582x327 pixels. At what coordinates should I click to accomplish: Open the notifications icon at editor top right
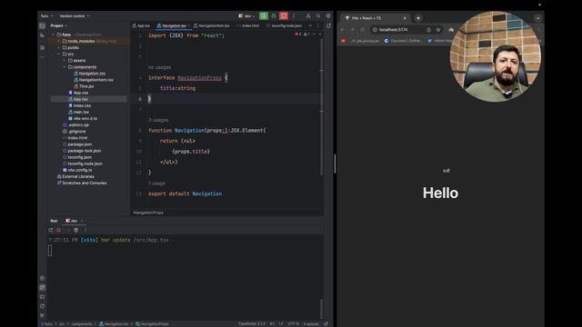tap(328, 26)
